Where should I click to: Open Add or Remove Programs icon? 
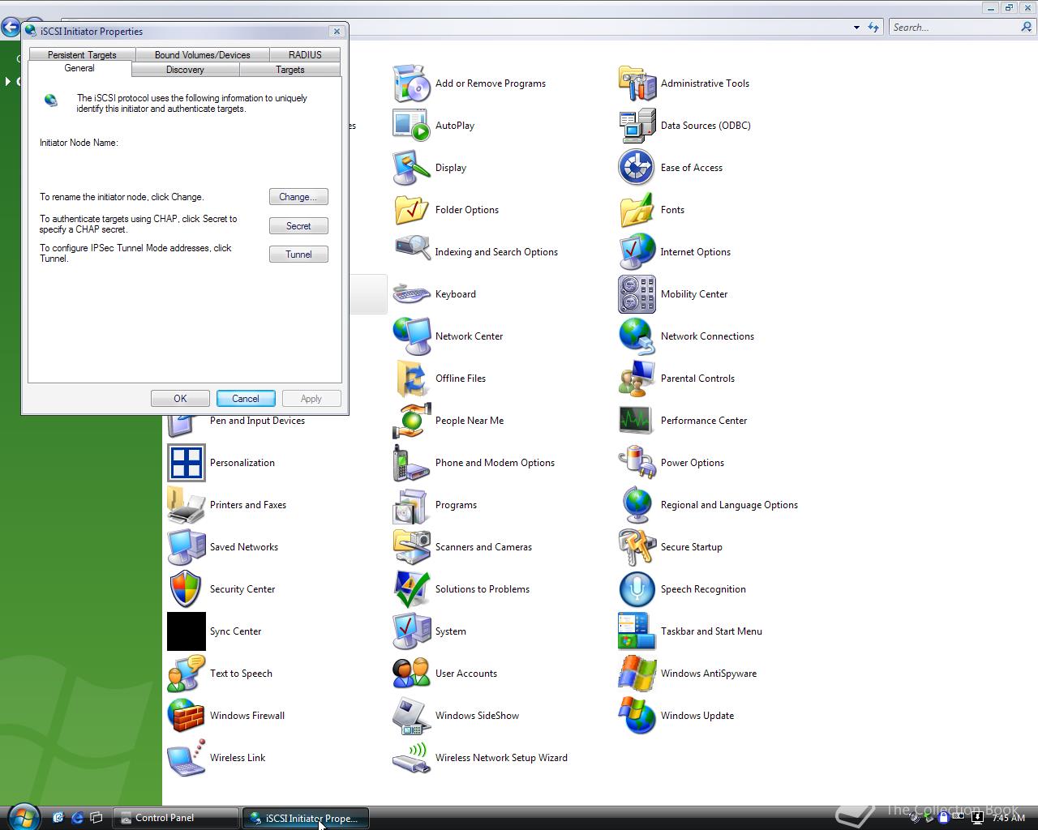coord(412,83)
